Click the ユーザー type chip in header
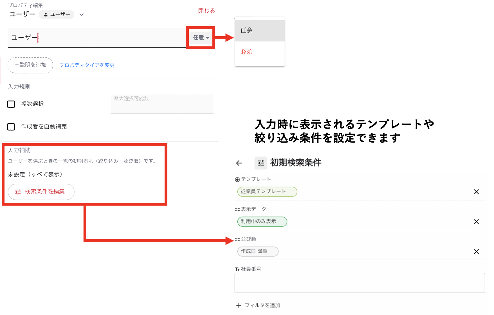 pos(57,15)
